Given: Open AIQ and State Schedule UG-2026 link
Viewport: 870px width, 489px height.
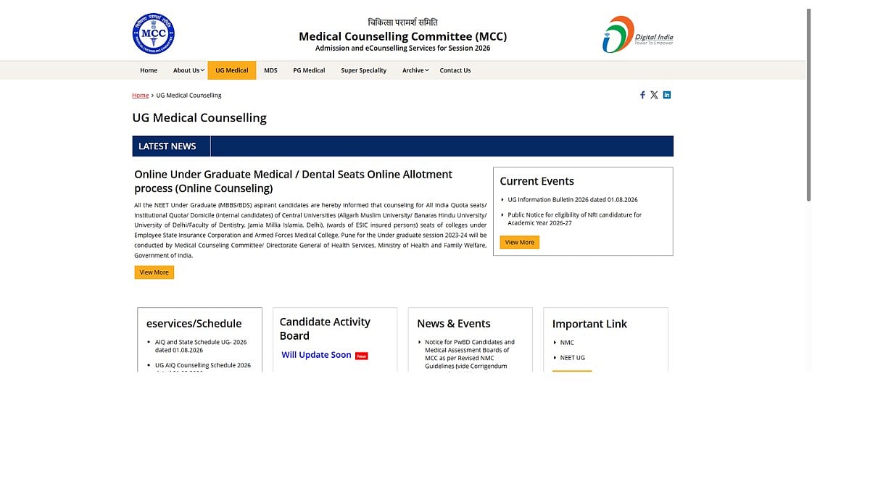Looking at the screenshot, I should click(x=201, y=346).
